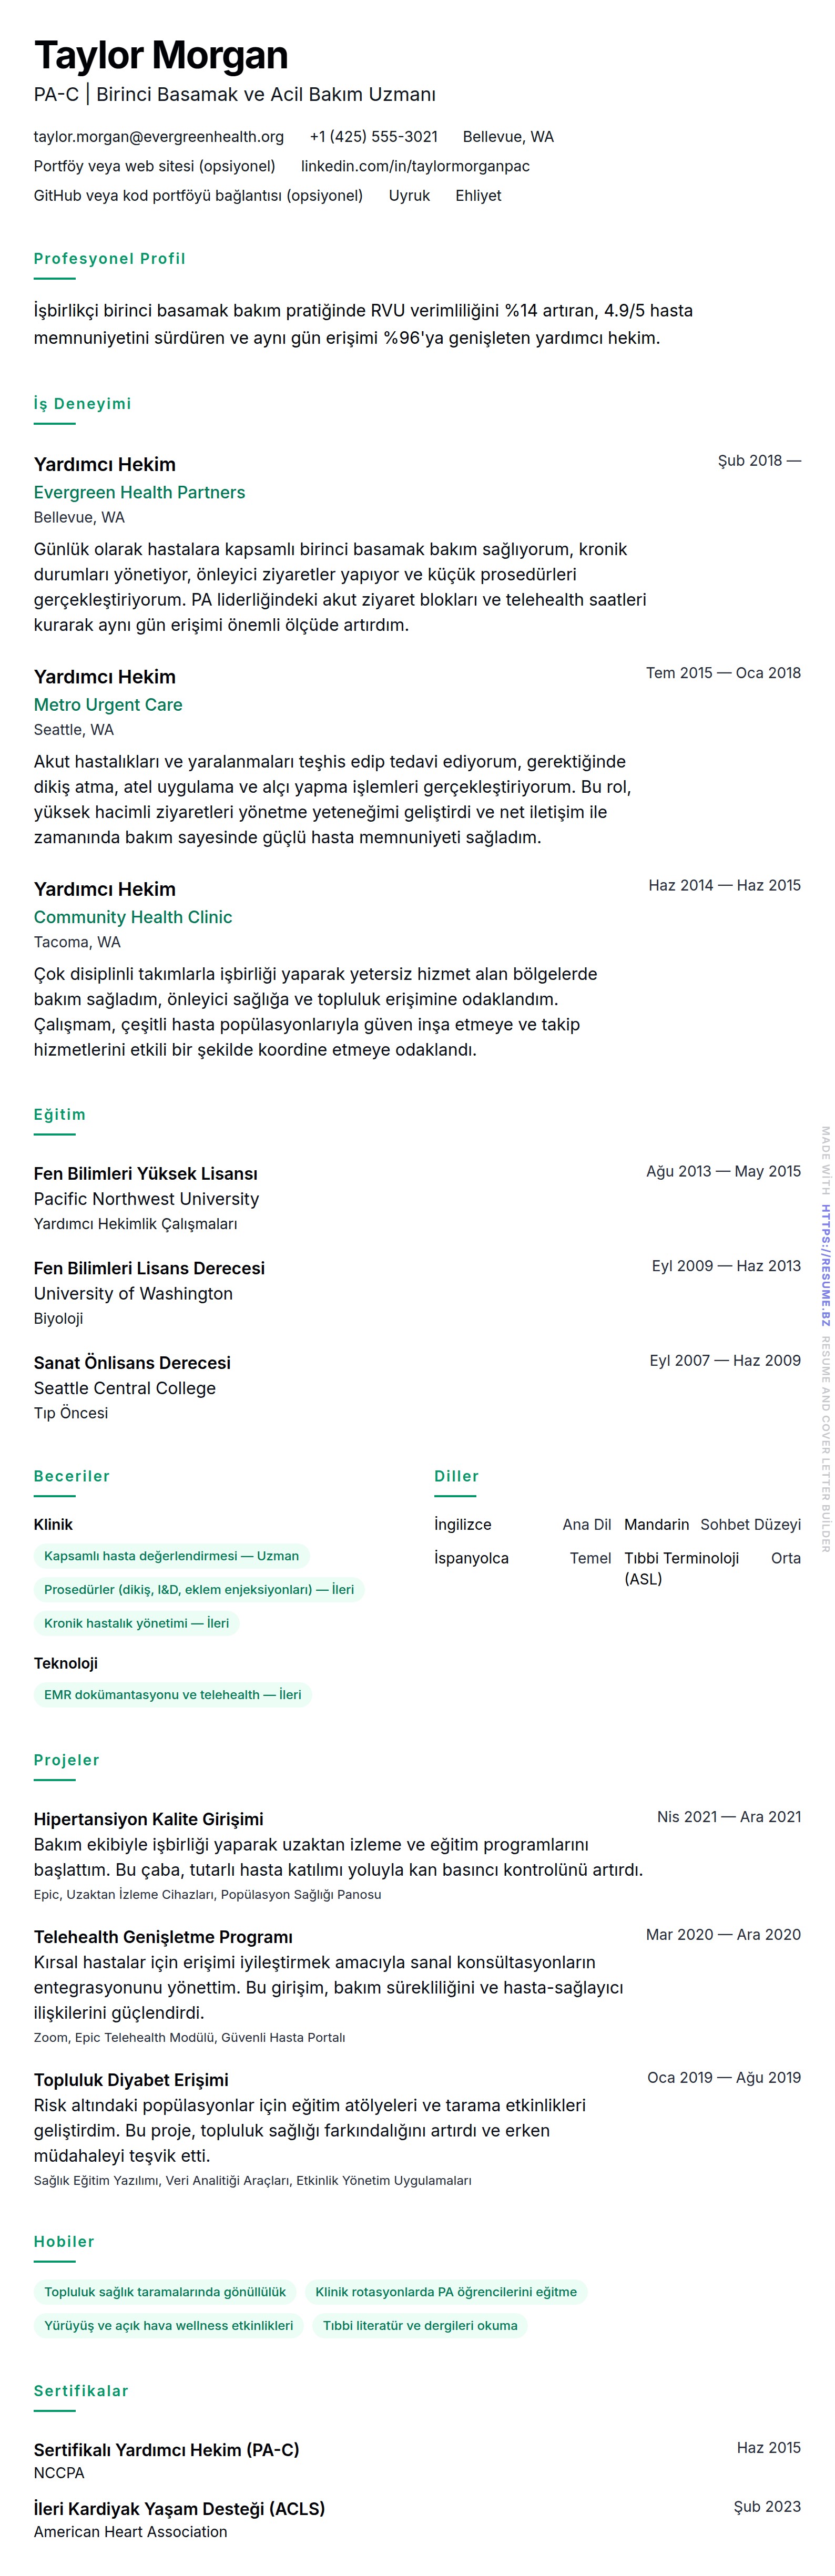This screenshot has height=2576, width=835.
Task: Click the Telehealth Genişletme Programı project title
Action: pyautogui.click(x=163, y=1937)
